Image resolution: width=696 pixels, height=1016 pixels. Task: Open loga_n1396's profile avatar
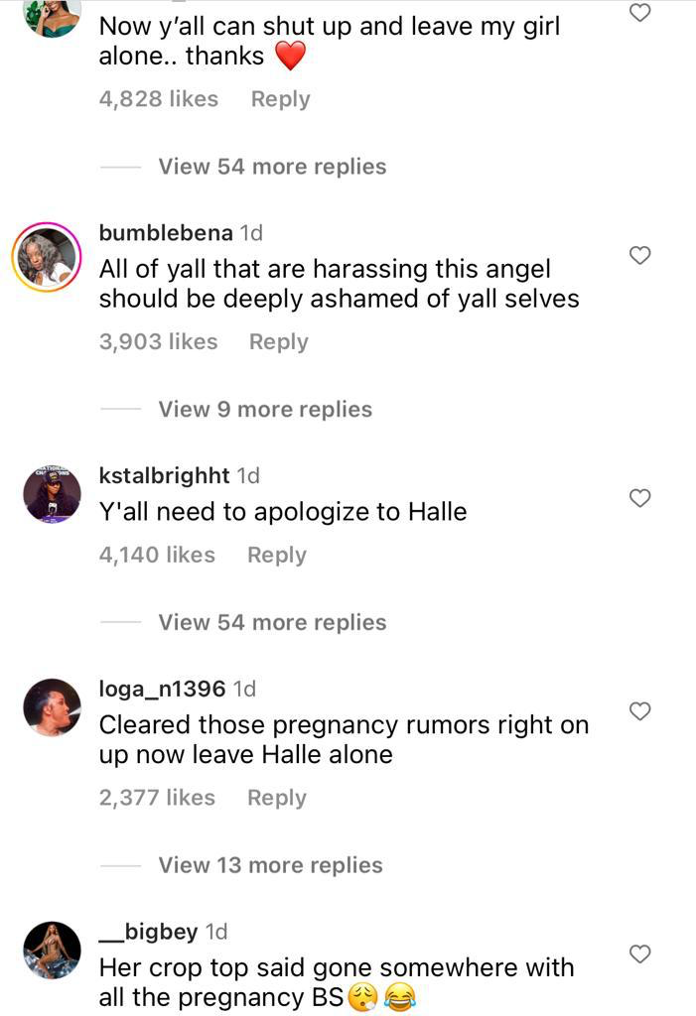(x=52, y=707)
